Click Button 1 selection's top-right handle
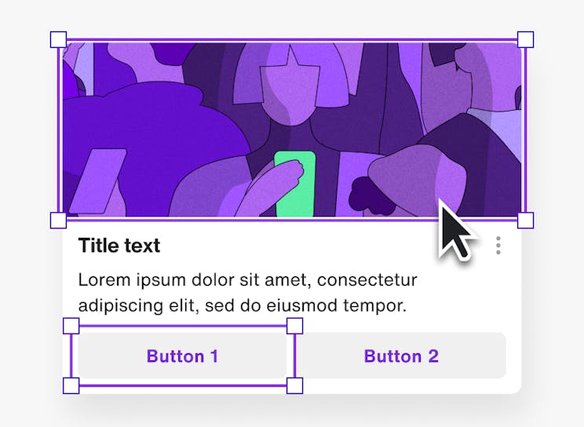The image size is (584, 427). coord(295,326)
